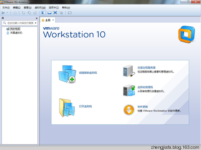The height and width of the screenshot is (150, 201).
Task: Click the 检查 VMware Workstation 的软件更新 text
Action: pos(159,111)
